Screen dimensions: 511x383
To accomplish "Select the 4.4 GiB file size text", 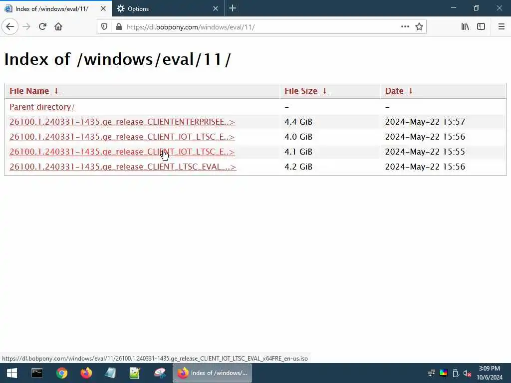I will 298,122.
